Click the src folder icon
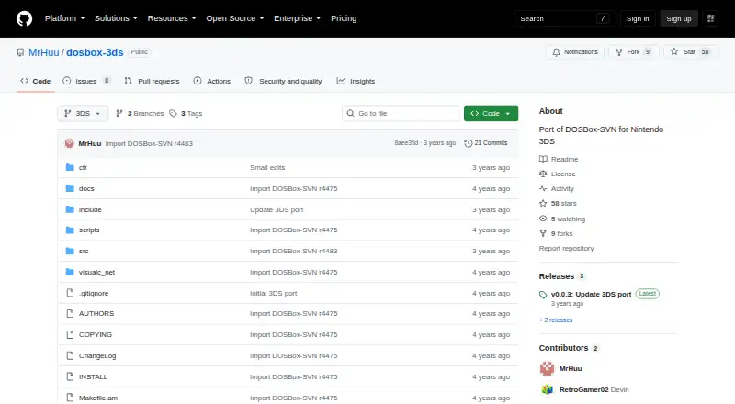This screenshot has height=404, width=735. click(x=70, y=252)
